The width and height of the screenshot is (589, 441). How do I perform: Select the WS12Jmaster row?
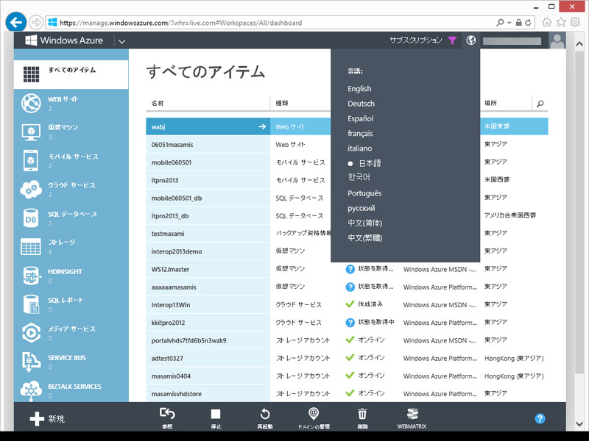(x=347, y=269)
